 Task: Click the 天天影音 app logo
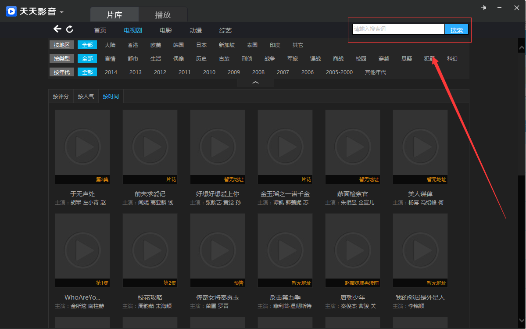pyautogui.click(x=11, y=11)
